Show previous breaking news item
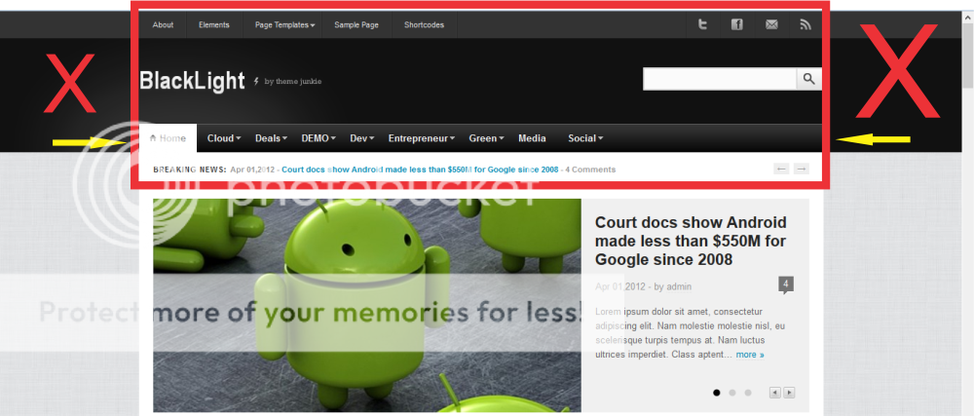The width and height of the screenshot is (974, 416). click(x=781, y=169)
